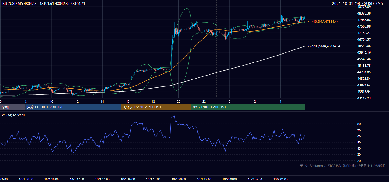This screenshot has width=389, height=182.
Task: Click bottom date label 10/2 02:00
Action: click(x=255, y=179)
